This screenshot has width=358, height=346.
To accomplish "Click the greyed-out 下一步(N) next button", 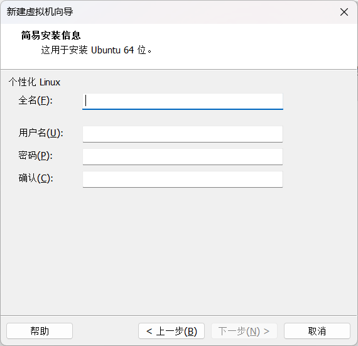I will pyautogui.click(x=244, y=331).
